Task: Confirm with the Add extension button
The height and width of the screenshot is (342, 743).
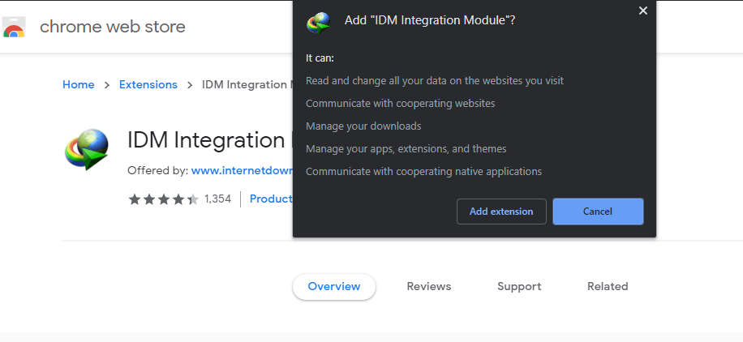Action: coord(501,212)
